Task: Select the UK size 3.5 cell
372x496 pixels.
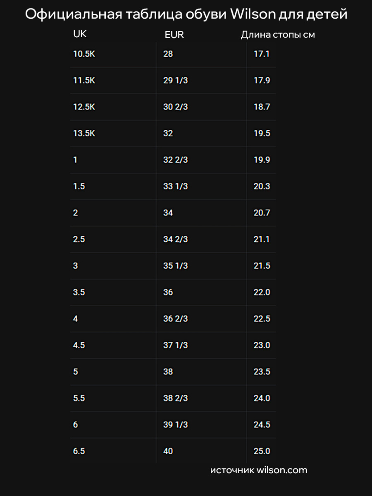Action: point(79,292)
